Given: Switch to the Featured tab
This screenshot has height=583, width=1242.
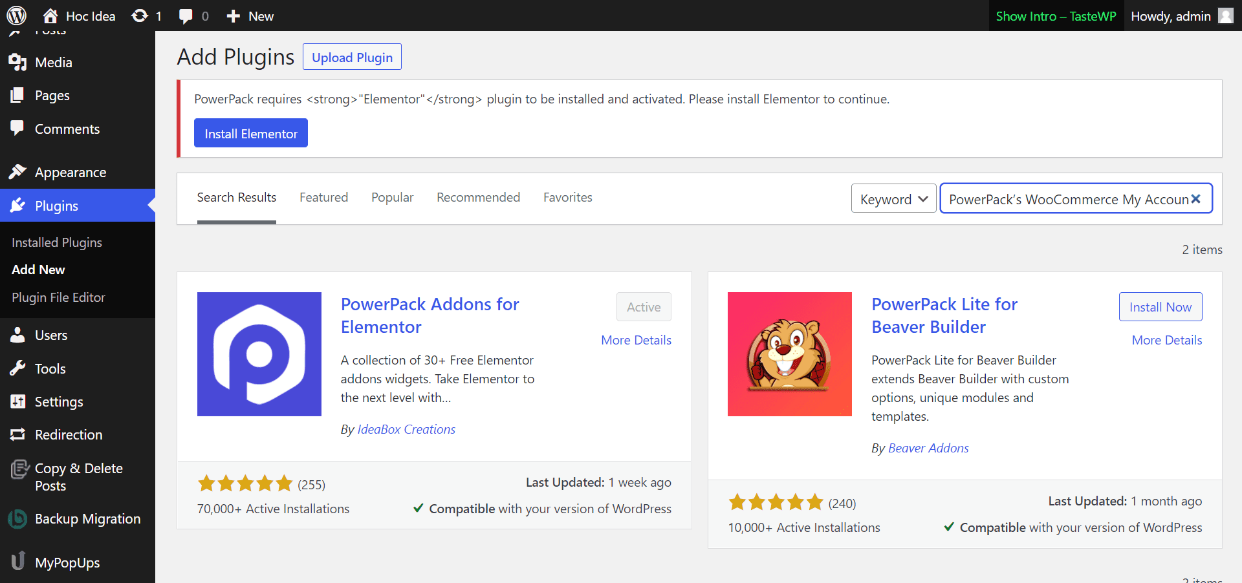Looking at the screenshot, I should click(323, 197).
